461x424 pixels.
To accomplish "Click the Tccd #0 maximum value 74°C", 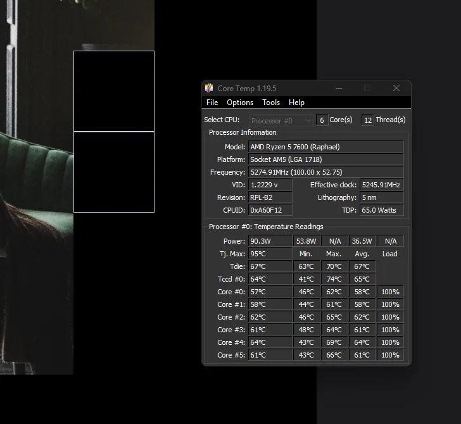I will click(x=334, y=279).
